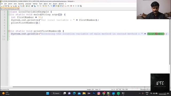
Task: Click 'Java source file' in status bar
Action: point(5,90)
